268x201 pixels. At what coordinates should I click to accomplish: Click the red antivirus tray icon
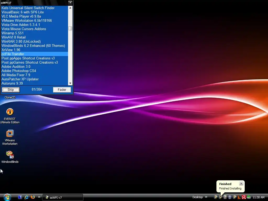click(244, 197)
